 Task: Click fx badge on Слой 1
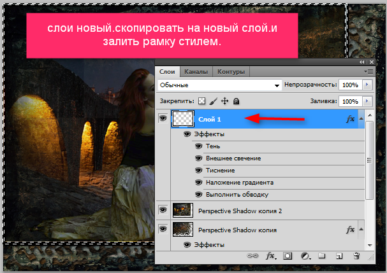[x=350, y=119]
